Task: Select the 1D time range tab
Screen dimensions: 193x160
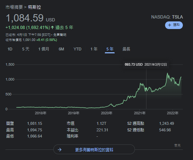Action: [10, 49]
